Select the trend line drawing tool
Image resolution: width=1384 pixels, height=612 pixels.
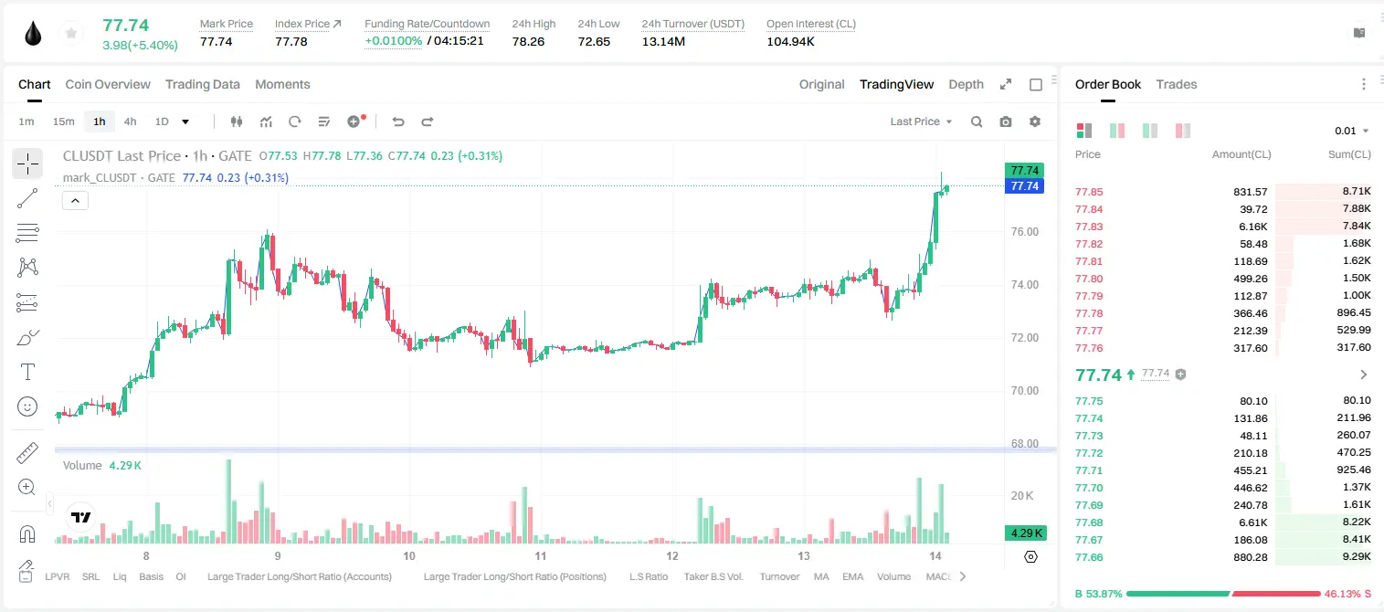tap(27, 198)
